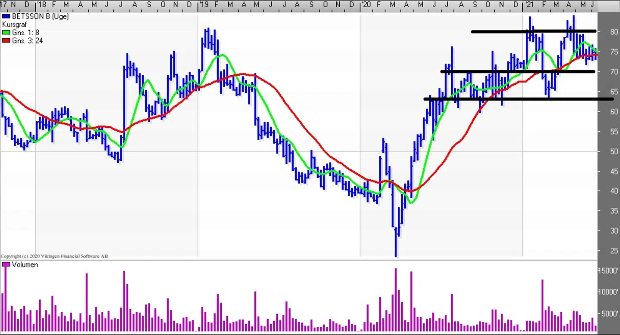
Task: Click the '18 year marker on time axis
Action: click(41, 4)
